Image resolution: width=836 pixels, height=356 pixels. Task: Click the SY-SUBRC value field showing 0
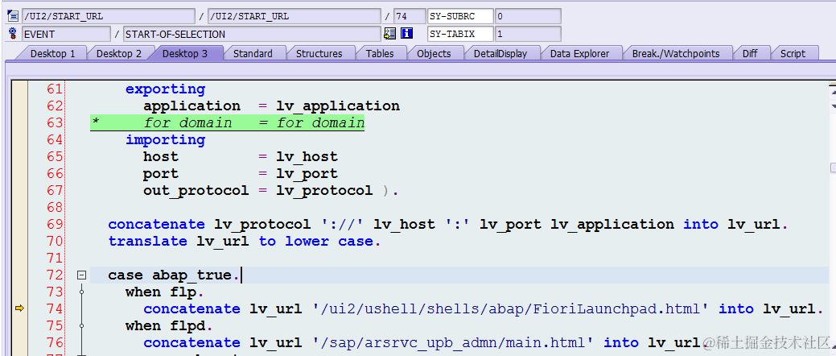(x=528, y=16)
